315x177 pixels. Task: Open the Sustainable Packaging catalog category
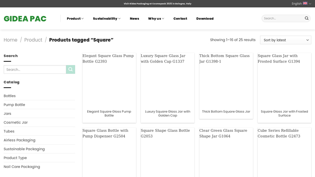pos(24,149)
